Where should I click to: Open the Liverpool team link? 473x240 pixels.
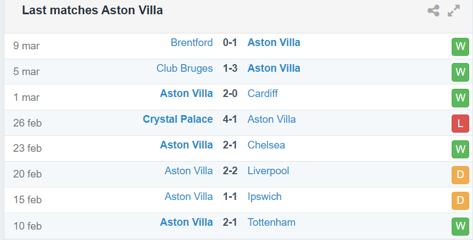(268, 172)
